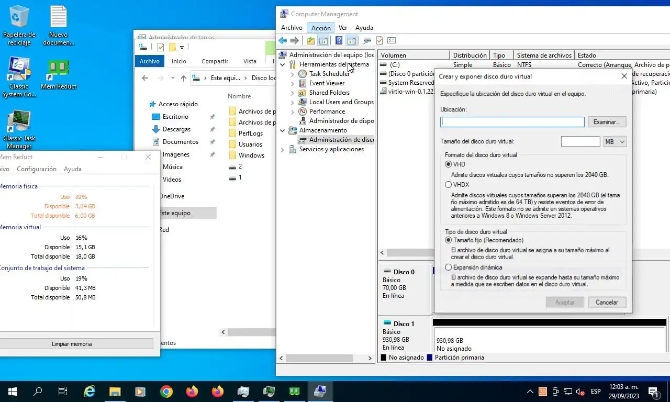Choose Tamaño fijo (Recomendado) option
The height and width of the screenshot is (402, 670).
[448, 240]
